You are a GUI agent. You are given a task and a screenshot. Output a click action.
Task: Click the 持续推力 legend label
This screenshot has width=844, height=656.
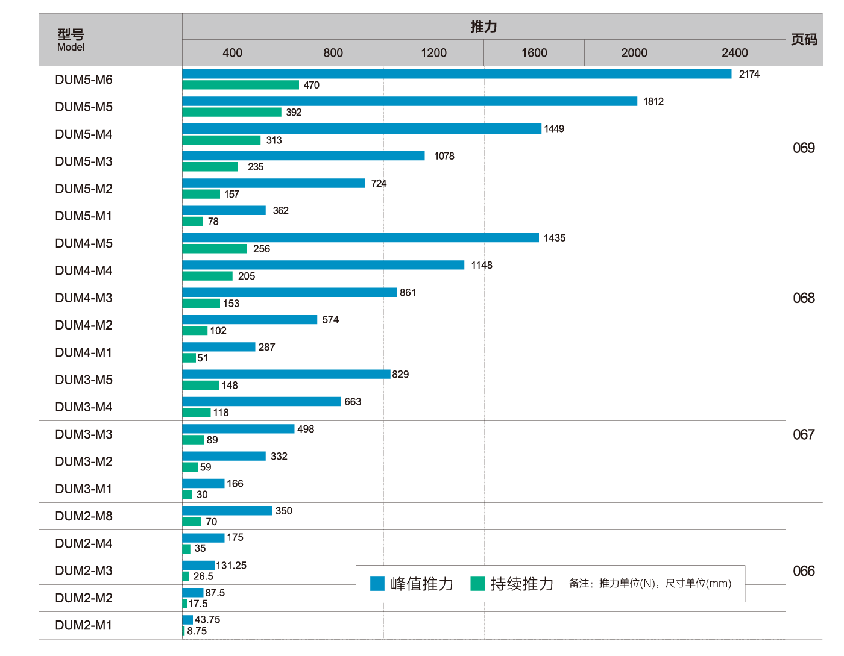522,584
